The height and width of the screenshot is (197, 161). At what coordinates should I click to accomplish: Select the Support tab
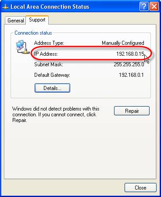click(37, 20)
